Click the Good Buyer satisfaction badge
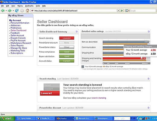The height and width of the screenshot is (121, 157). (x=67, y=56)
